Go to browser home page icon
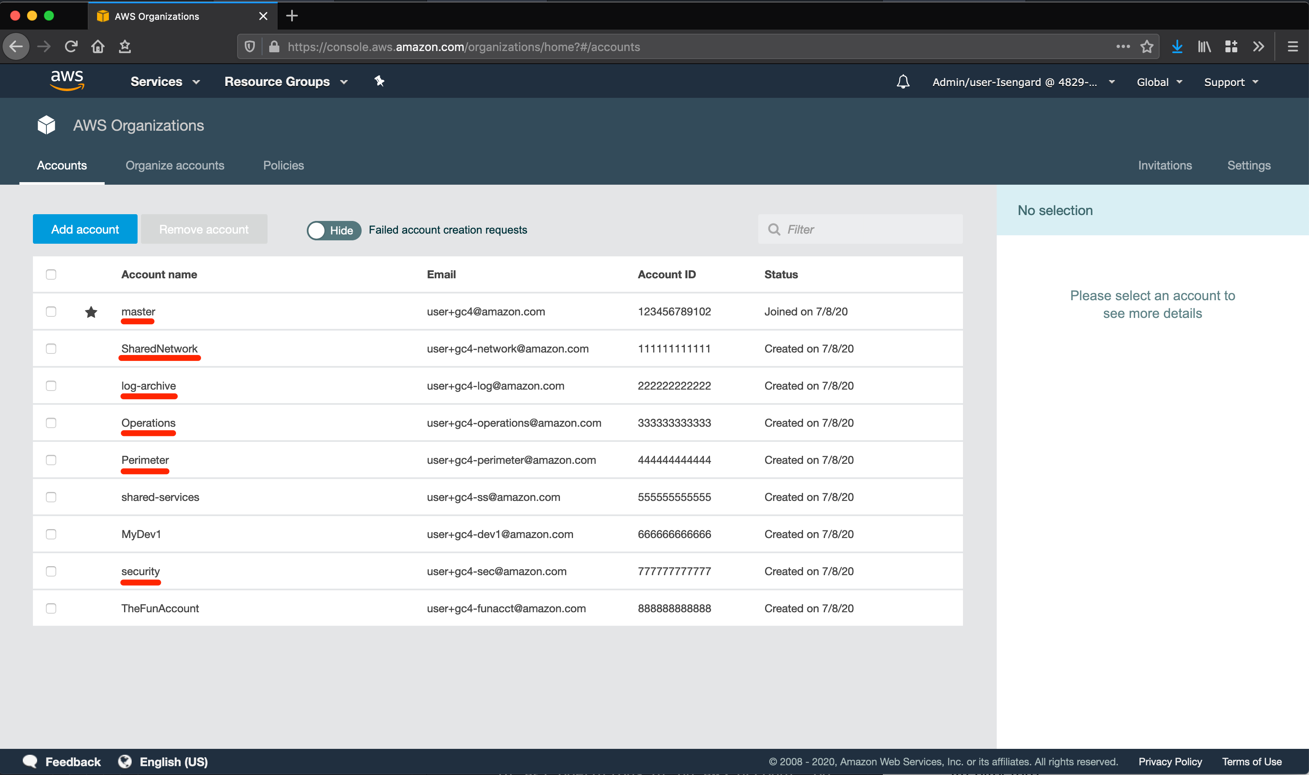The image size is (1309, 775). click(x=98, y=46)
